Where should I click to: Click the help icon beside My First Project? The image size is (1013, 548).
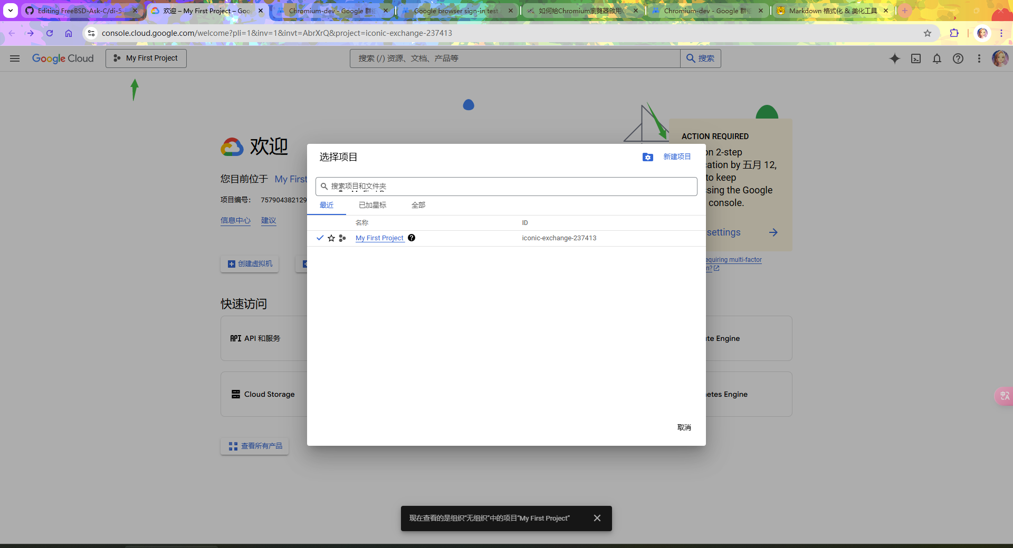tap(412, 238)
